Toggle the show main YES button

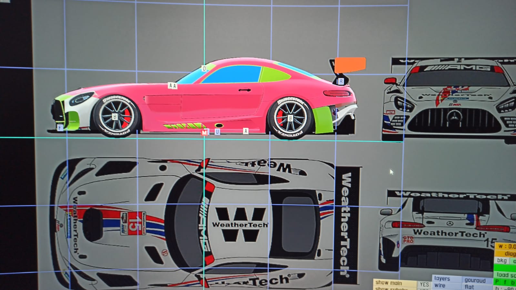[424, 284]
